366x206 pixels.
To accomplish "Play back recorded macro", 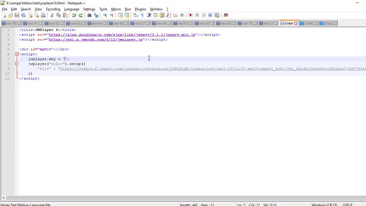I will pos(204,15).
